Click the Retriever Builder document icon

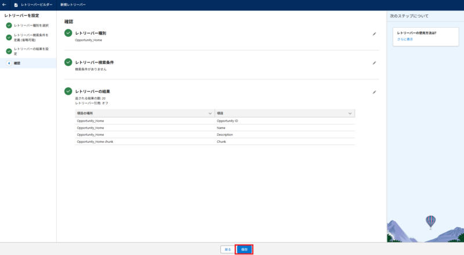click(16, 5)
